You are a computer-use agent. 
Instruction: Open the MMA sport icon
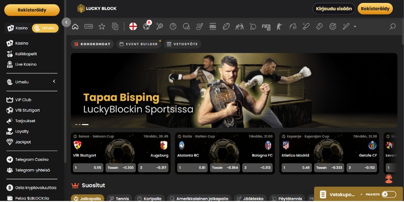(x=213, y=26)
